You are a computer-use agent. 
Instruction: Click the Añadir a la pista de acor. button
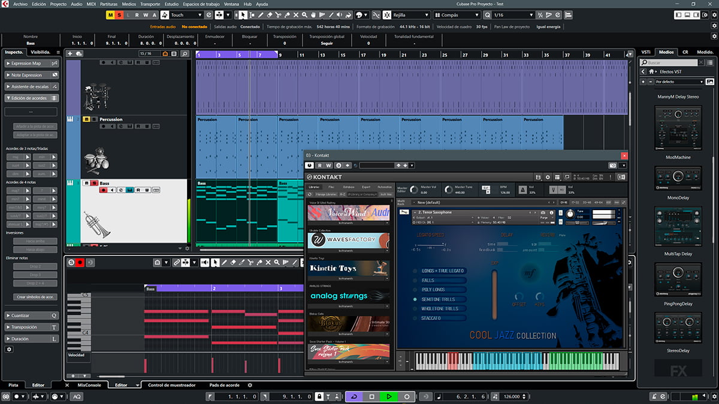pos(35,126)
